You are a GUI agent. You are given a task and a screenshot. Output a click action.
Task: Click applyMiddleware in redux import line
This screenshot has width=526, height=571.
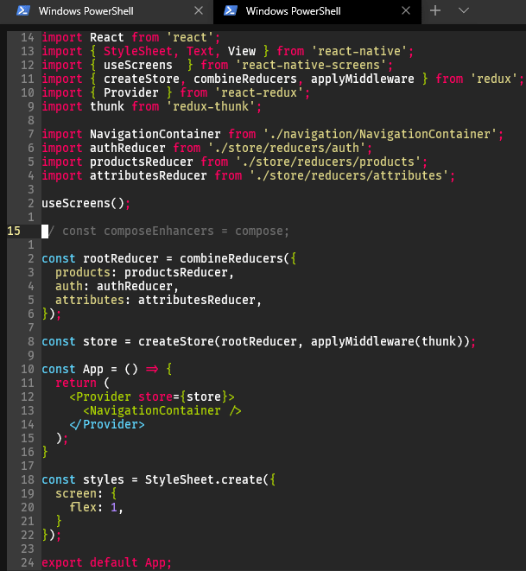pyautogui.click(x=362, y=79)
